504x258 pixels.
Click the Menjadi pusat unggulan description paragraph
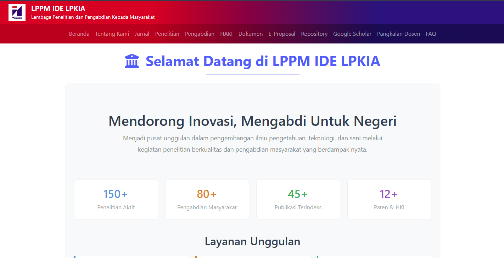point(252,144)
